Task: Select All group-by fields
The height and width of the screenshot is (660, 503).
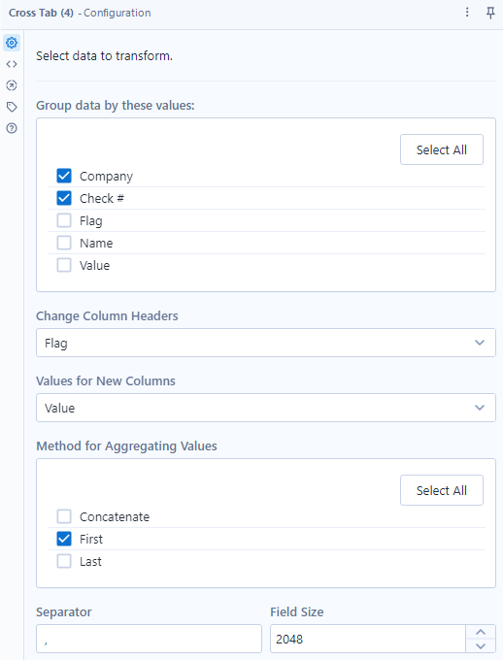Action: click(x=442, y=149)
